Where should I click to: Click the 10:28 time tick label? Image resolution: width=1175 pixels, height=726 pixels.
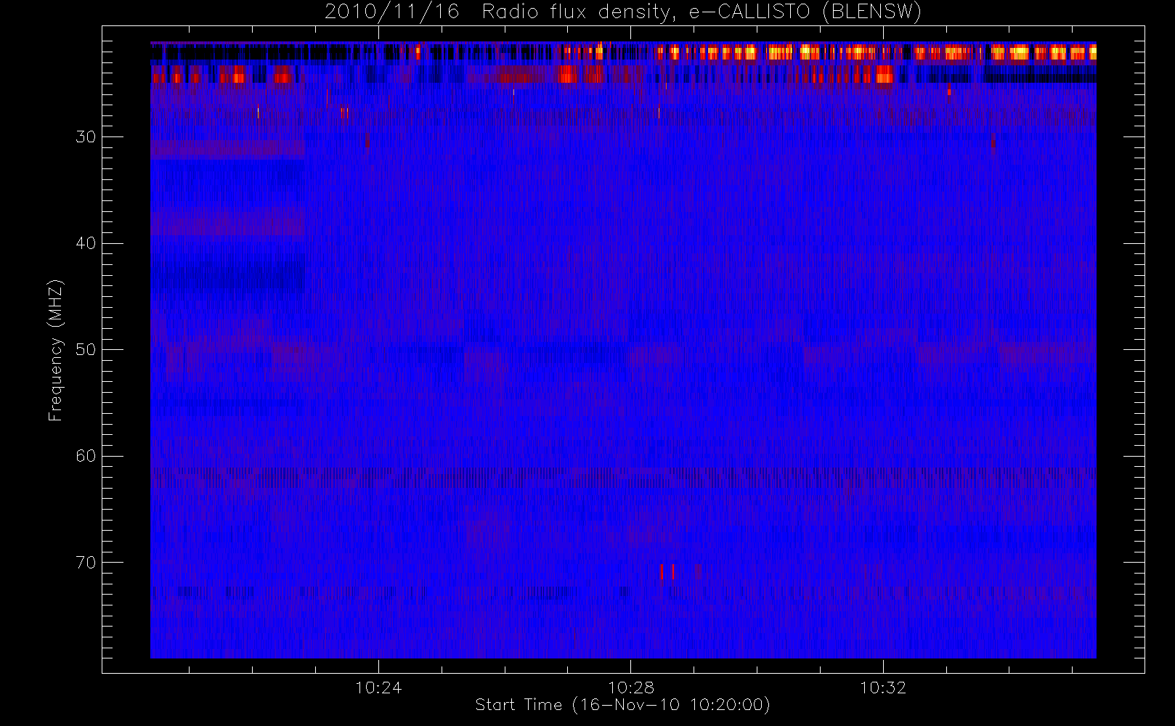(x=631, y=688)
